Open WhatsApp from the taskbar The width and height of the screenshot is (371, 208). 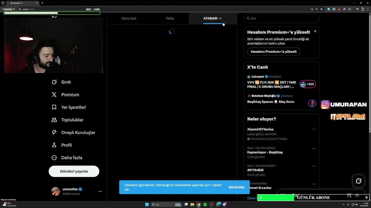pyautogui.click(x=218, y=205)
